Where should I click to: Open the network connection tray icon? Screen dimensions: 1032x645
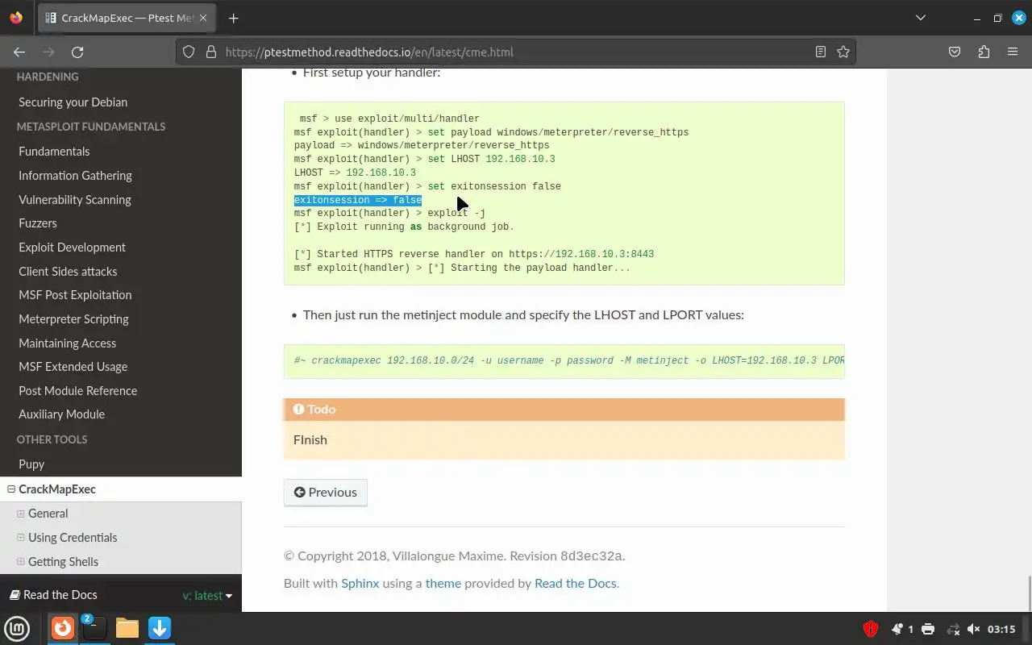pos(953,629)
